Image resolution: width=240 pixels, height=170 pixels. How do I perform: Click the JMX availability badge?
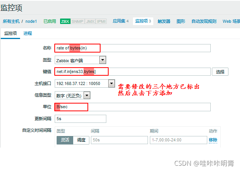(x=90, y=21)
